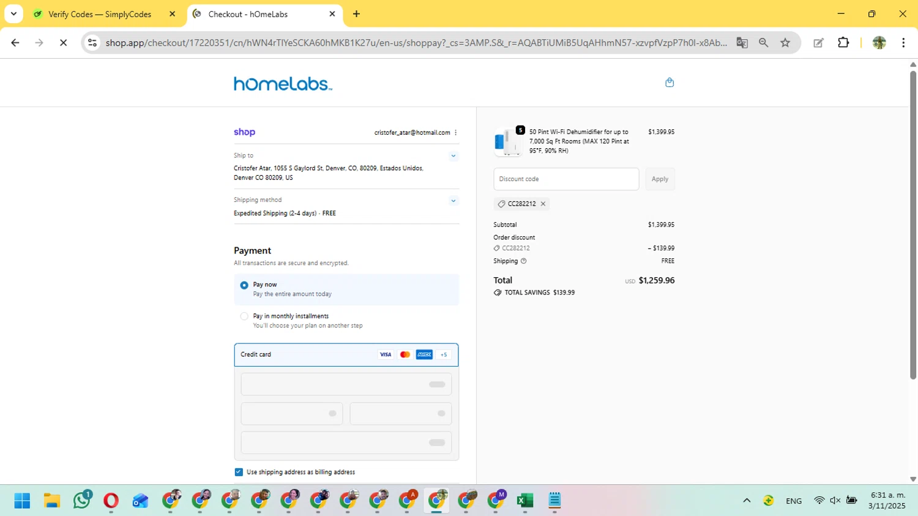Open the Wi-Fi network tray icon

point(819,501)
